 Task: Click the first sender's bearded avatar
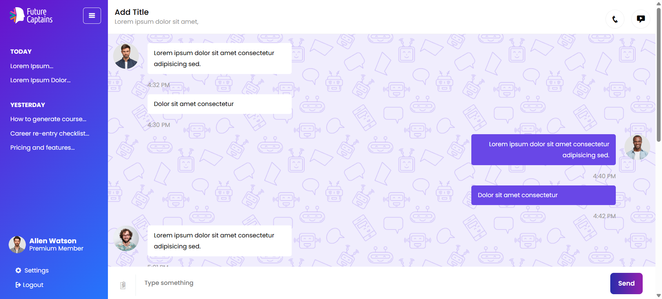(126, 56)
